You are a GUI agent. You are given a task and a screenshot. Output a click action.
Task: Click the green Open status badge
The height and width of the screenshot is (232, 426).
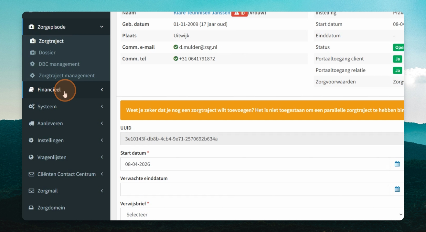(x=399, y=47)
